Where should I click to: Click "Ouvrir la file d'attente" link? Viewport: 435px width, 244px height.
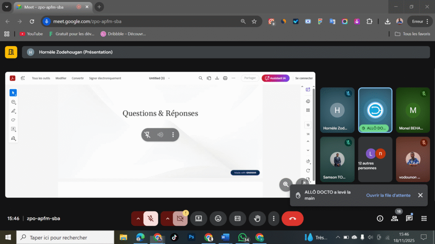[388, 195]
